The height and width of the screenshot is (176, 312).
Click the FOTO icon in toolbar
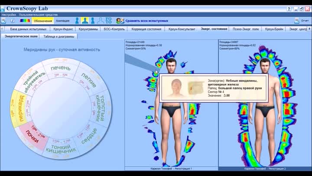[x=108, y=20]
